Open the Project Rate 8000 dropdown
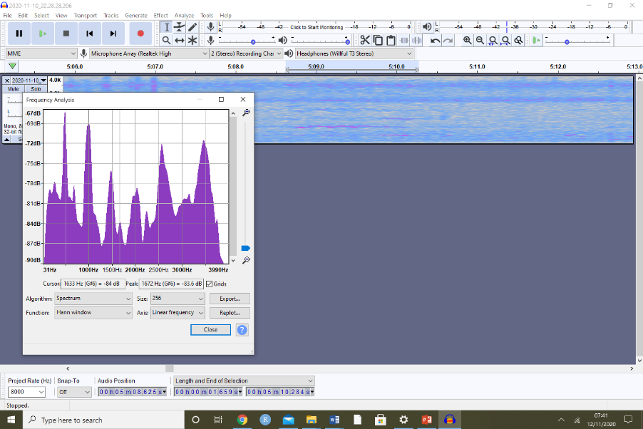Image resolution: width=643 pixels, height=429 pixels. [x=26, y=392]
